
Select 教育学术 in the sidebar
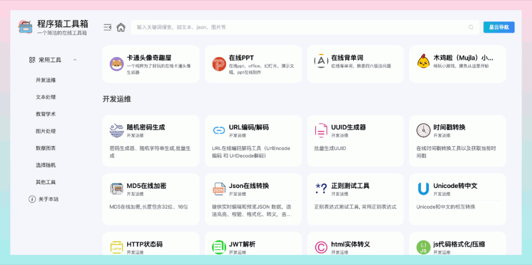pyautogui.click(x=46, y=114)
